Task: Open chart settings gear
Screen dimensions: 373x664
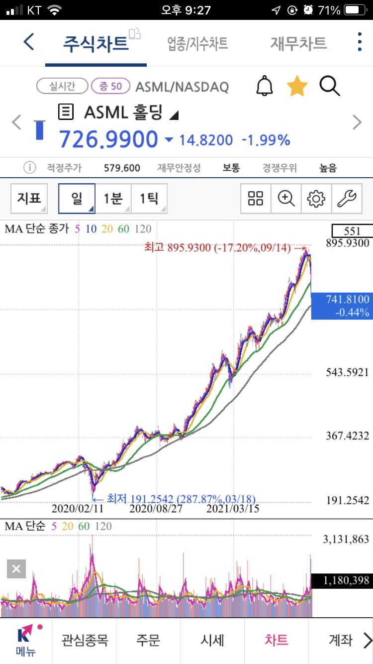Action: [316, 199]
